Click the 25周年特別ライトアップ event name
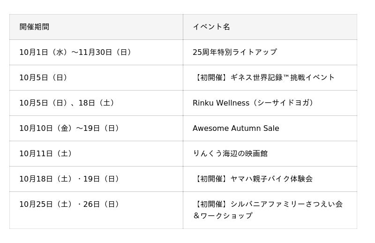 coord(235,52)
